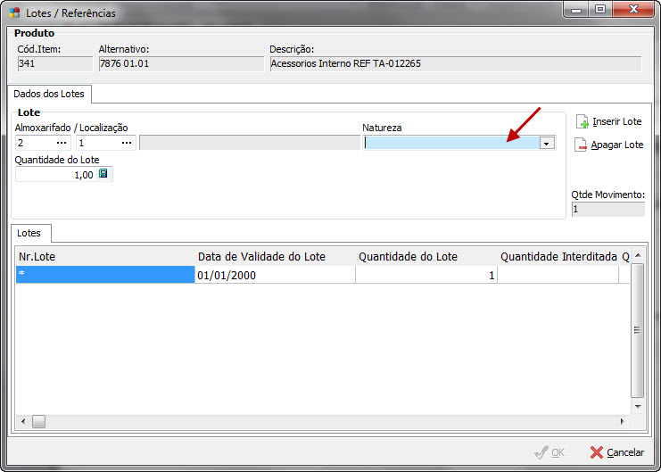Select the Nr.Lote cell in first row
661x472 pixels.
click(105, 276)
